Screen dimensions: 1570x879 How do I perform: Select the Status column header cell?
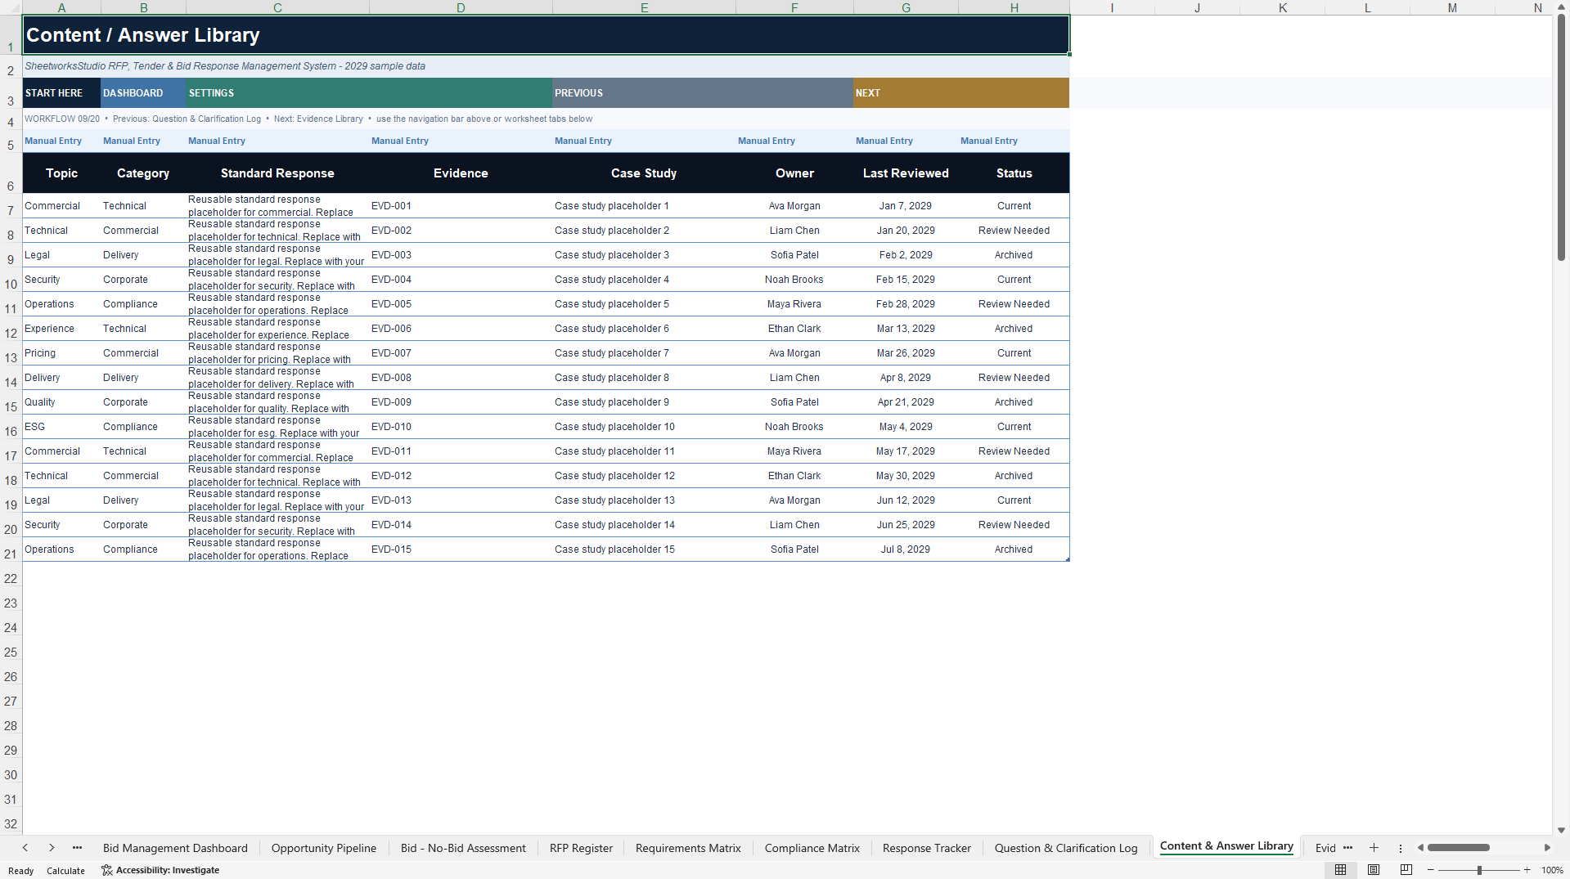1014,173
